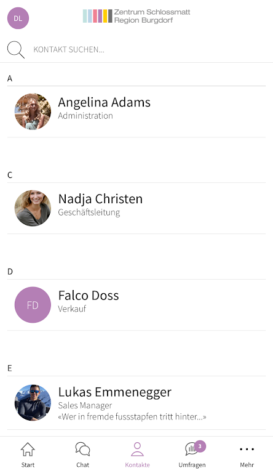Select Falco Doss contact name
273x473 pixels.
89,296
